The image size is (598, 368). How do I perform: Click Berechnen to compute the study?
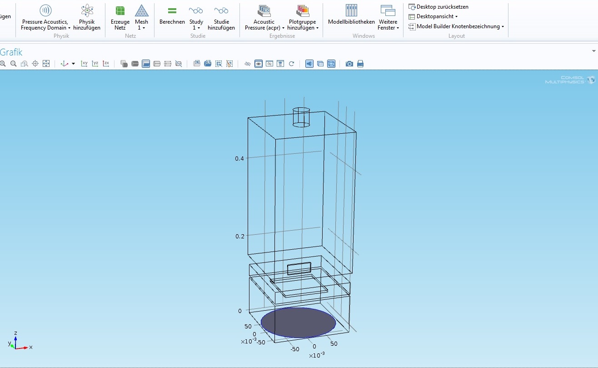point(172,17)
